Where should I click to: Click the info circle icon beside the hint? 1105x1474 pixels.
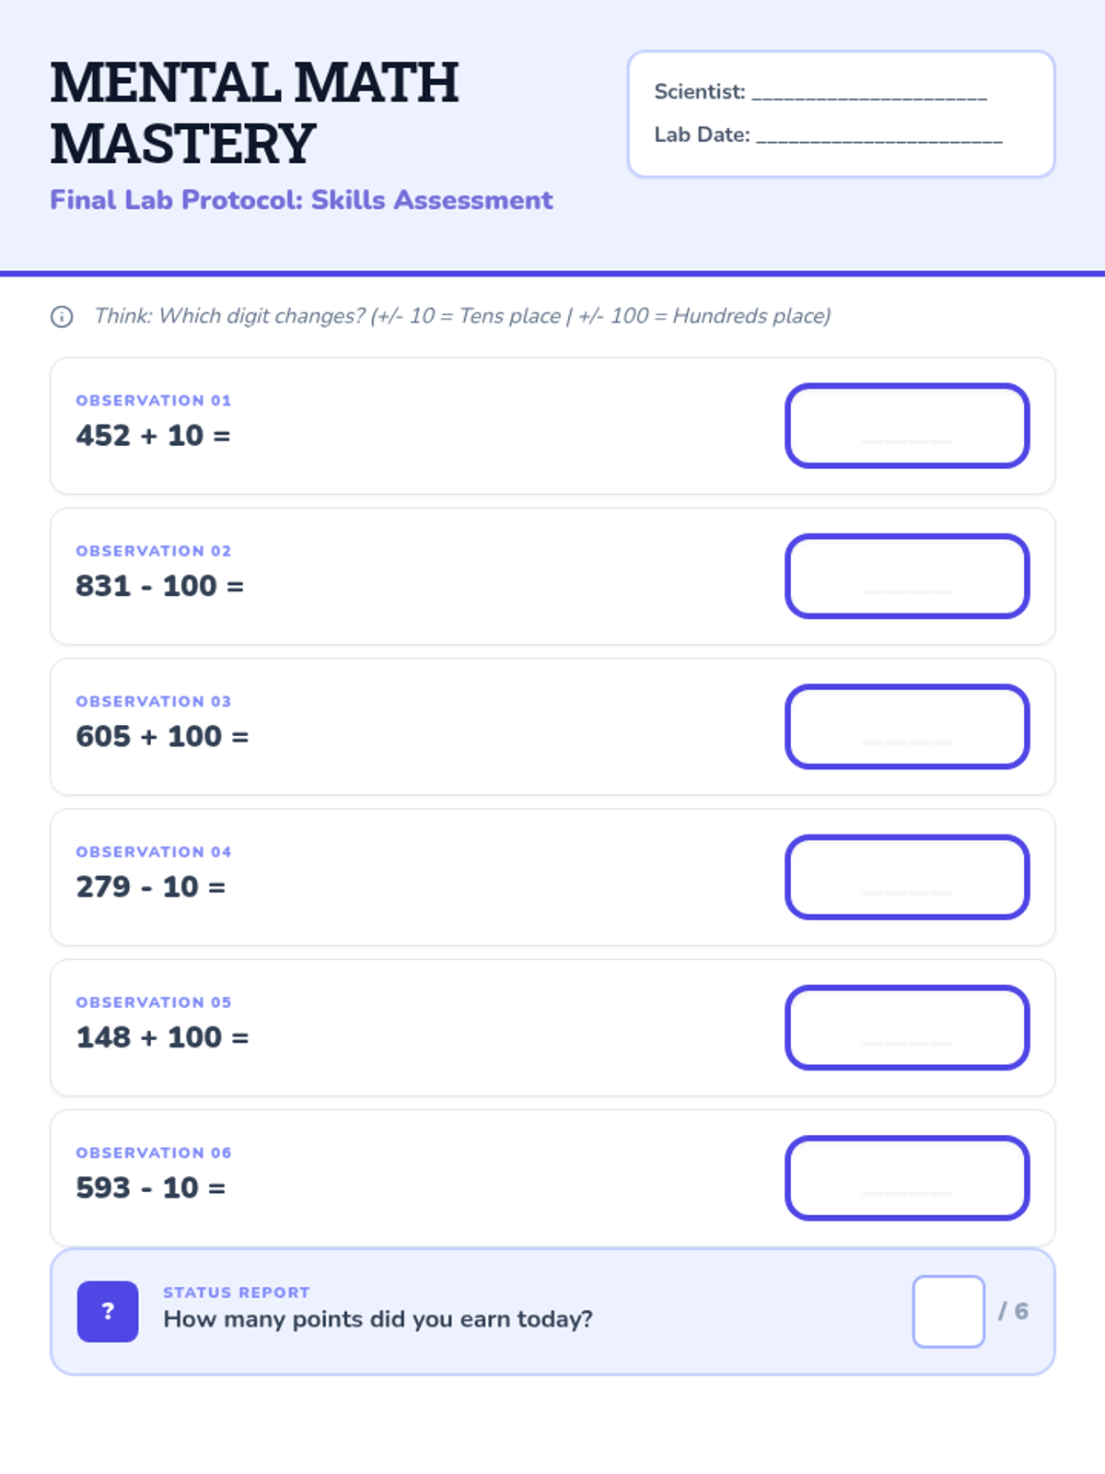(x=62, y=317)
